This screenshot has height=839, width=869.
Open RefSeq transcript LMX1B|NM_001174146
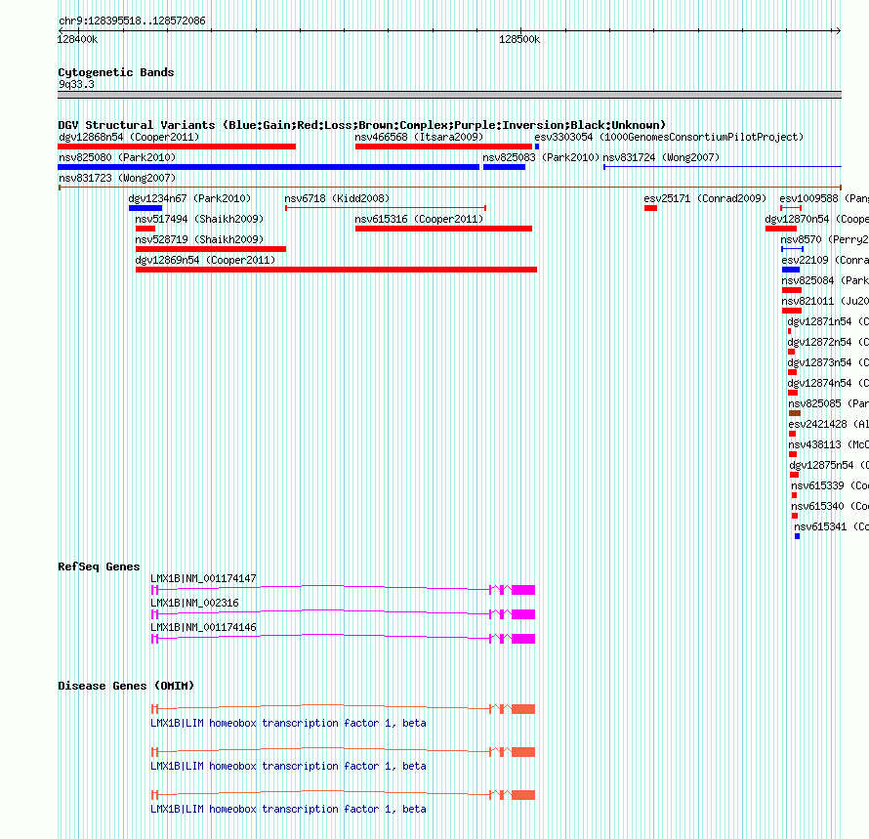tap(203, 627)
